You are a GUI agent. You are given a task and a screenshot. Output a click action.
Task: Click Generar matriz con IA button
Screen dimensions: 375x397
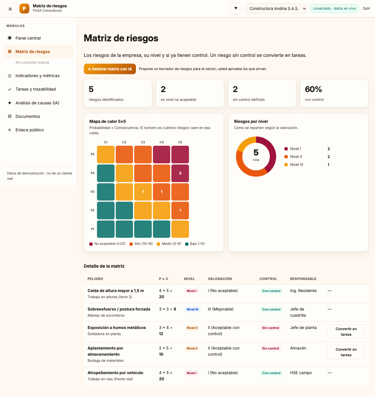(x=110, y=69)
